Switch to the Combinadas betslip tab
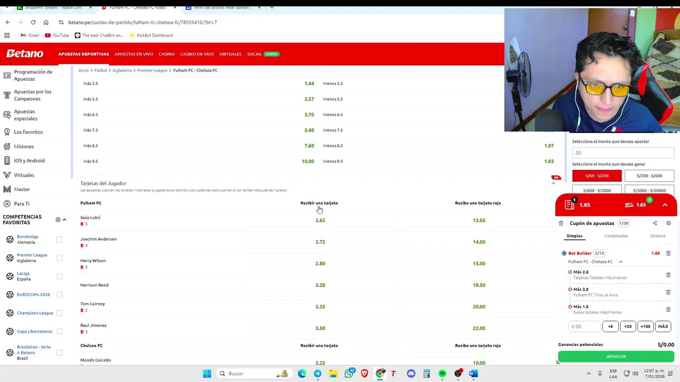The image size is (680, 382). [x=616, y=236]
